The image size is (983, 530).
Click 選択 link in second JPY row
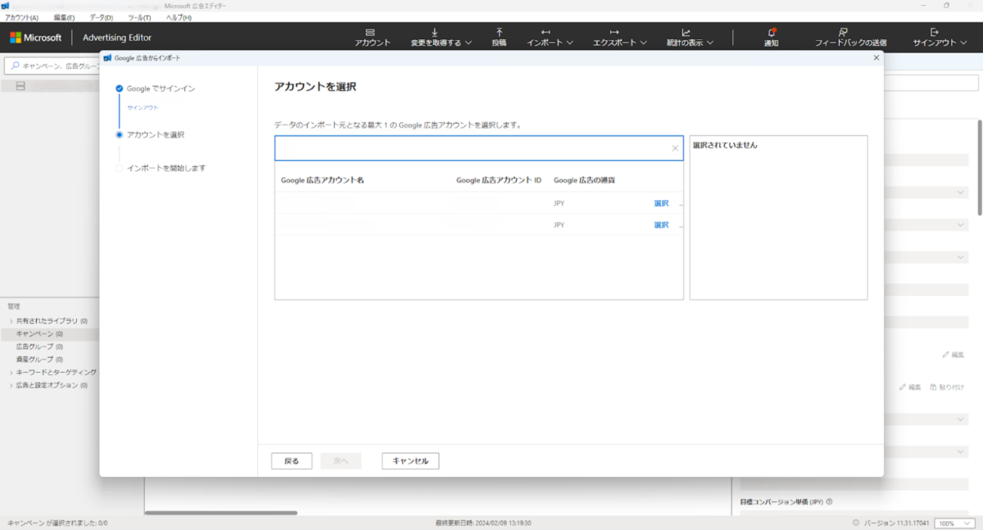click(x=661, y=224)
